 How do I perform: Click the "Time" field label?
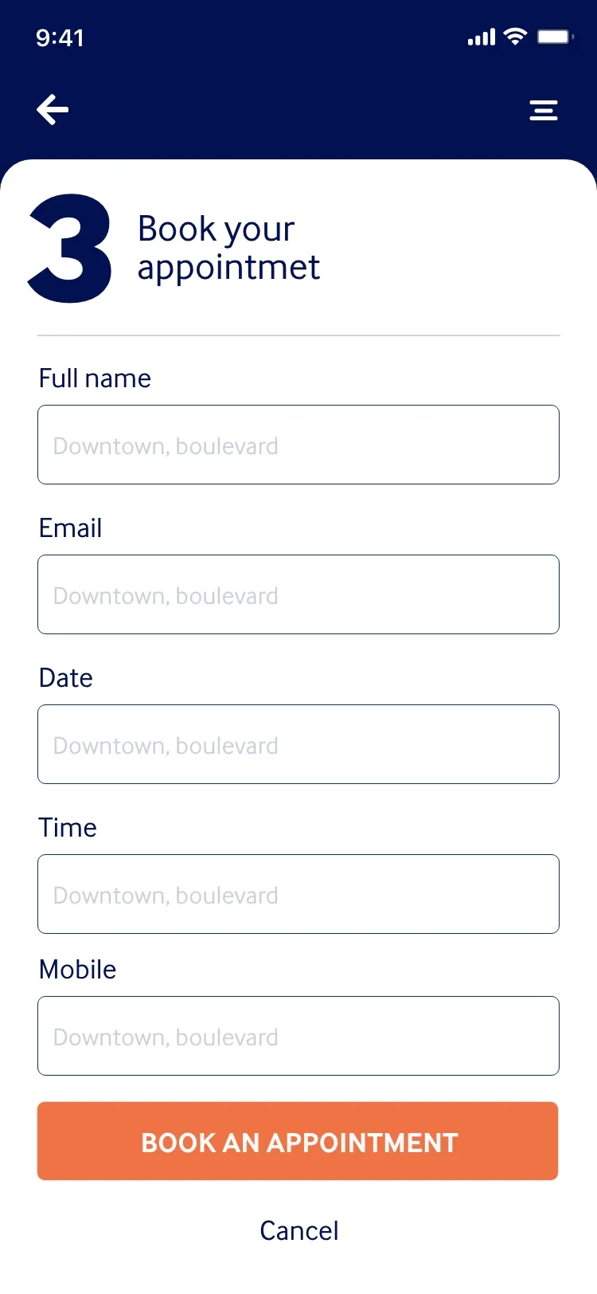[x=68, y=828]
